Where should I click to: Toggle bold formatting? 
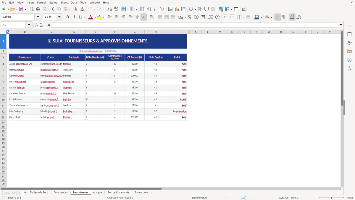click(x=67, y=17)
